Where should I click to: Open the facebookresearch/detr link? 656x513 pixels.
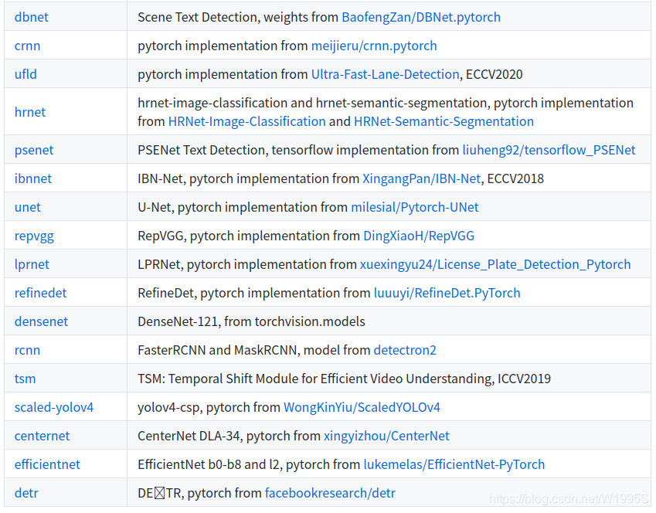coord(330,493)
